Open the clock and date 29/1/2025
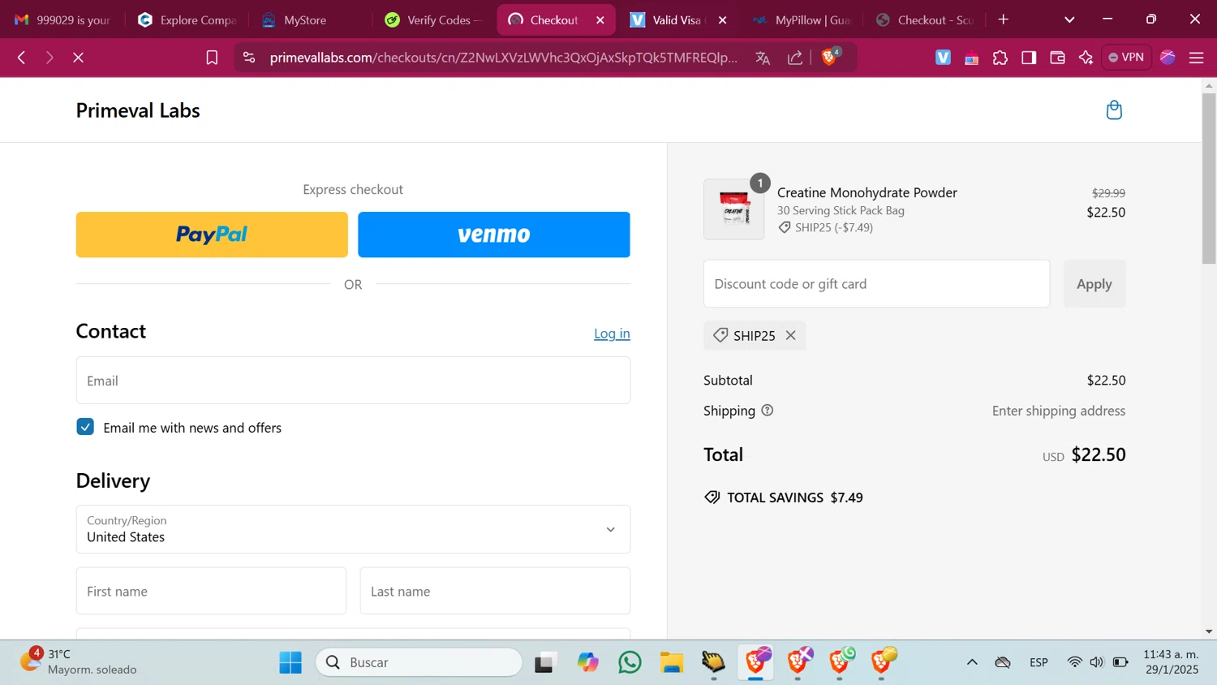The image size is (1217, 685). coord(1171,661)
